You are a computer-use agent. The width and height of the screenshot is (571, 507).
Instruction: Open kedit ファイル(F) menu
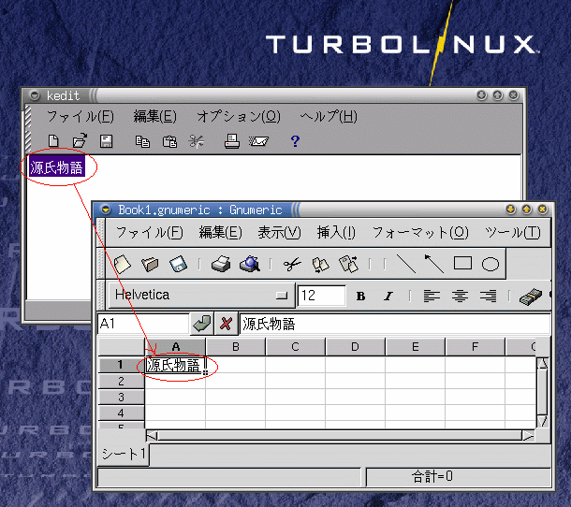click(81, 117)
